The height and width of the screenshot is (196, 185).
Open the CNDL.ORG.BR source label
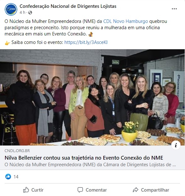(x=17, y=151)
